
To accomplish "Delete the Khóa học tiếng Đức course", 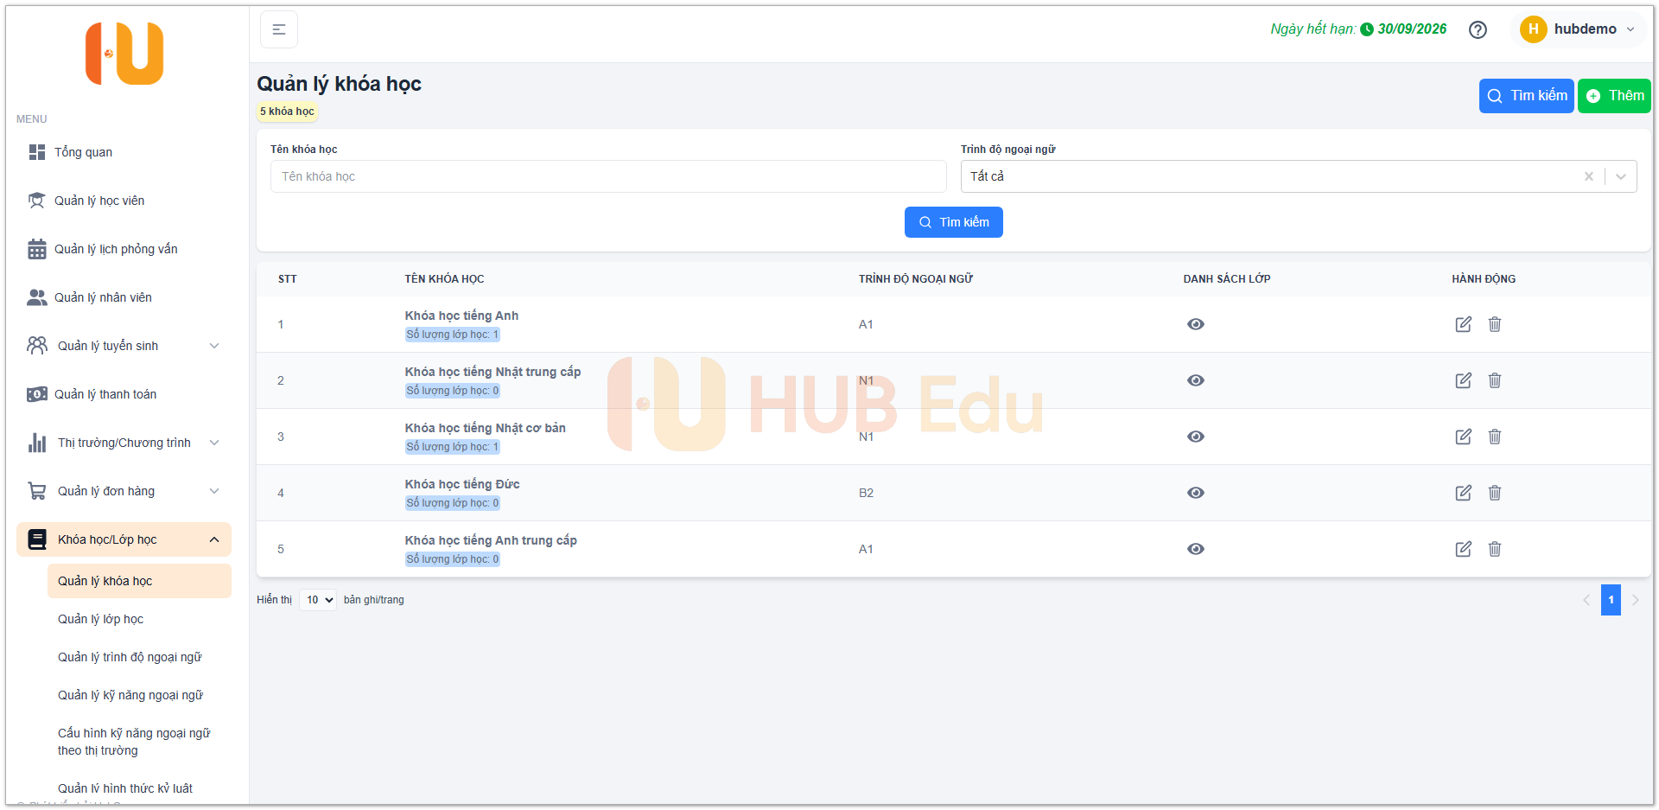I will tap(1494, 493).
